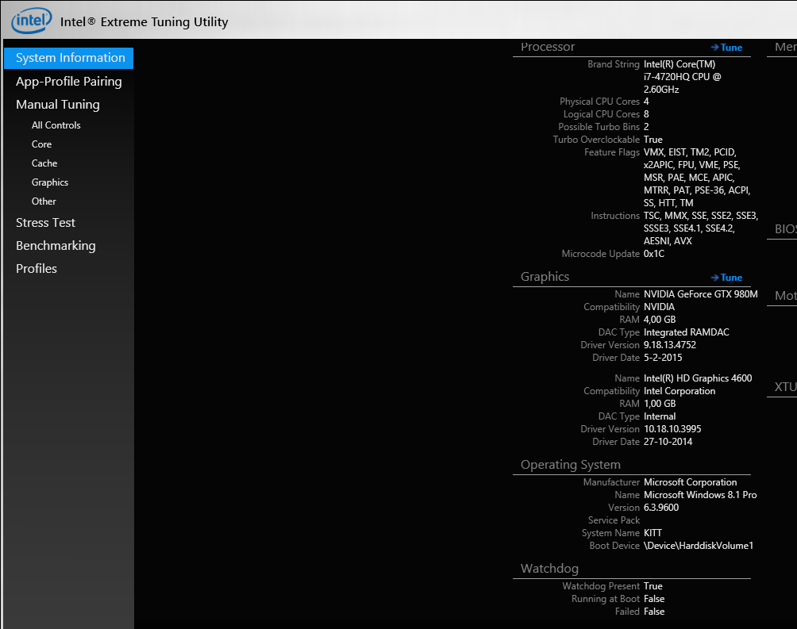The width and height of the screenshot is (797, 629).
Task: Click the 4,00 GB RAM value
Action: click(660, 320)
